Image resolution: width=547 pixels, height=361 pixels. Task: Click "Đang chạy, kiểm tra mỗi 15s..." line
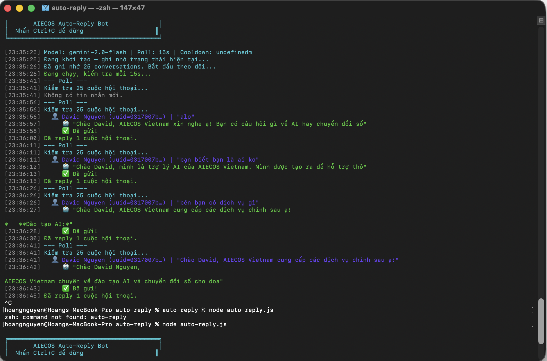[97, 74]
